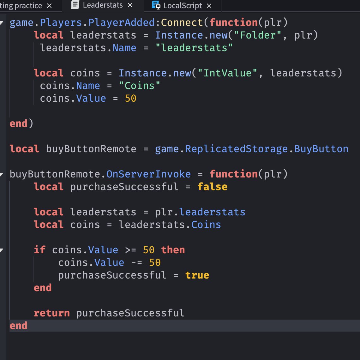
Task: Click 'end)' closing the PlayerAdded function
Action: tap(21, 124)
